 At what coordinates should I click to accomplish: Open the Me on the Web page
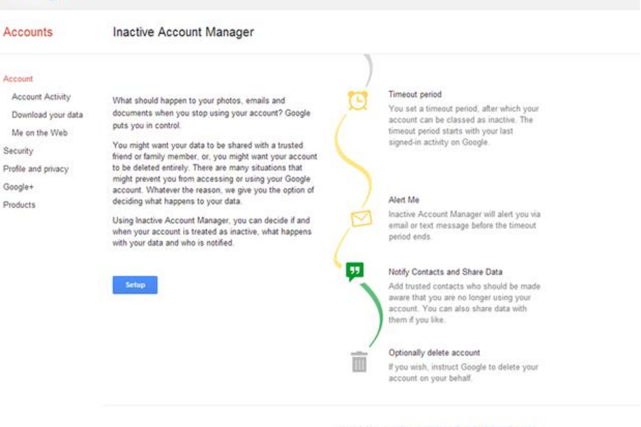(39, 133)
